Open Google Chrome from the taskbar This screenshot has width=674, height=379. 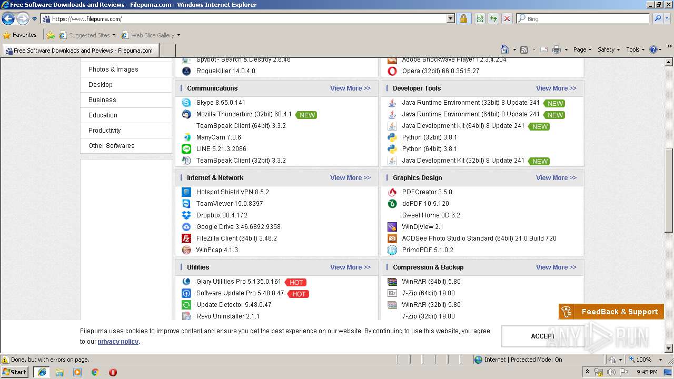click(95, 372)
